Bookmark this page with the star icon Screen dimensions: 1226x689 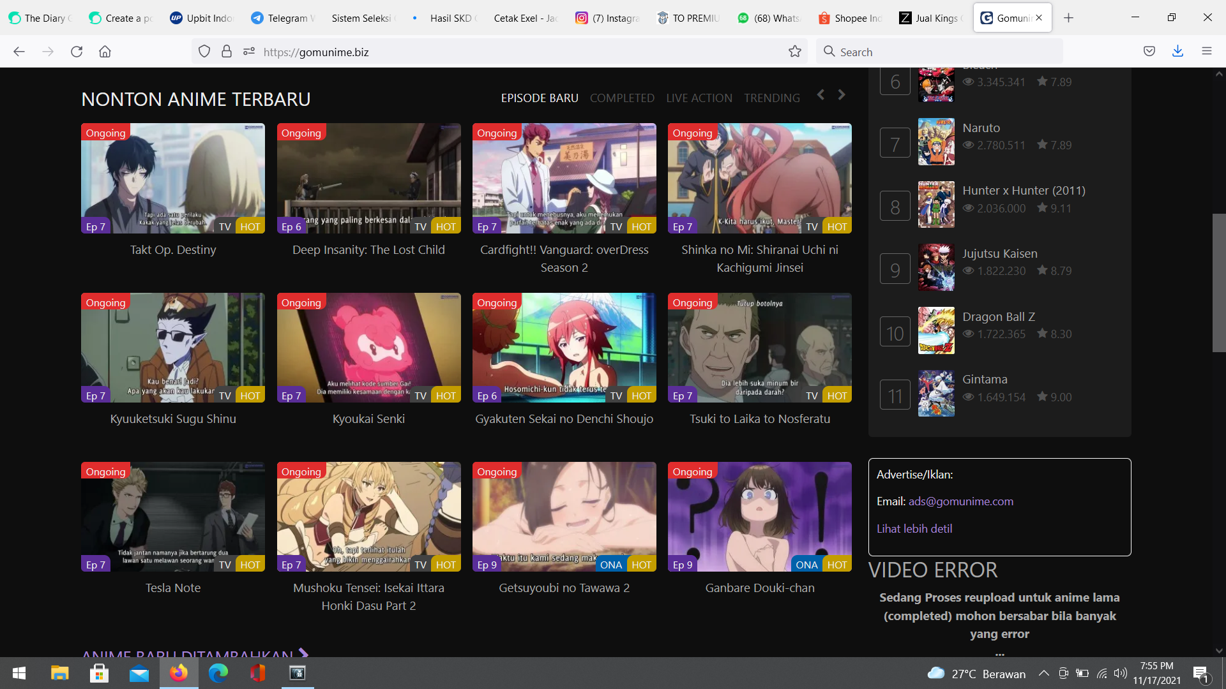tap(794, 52)
